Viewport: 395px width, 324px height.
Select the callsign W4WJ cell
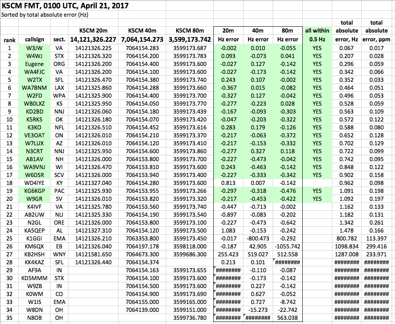point(35,56)
